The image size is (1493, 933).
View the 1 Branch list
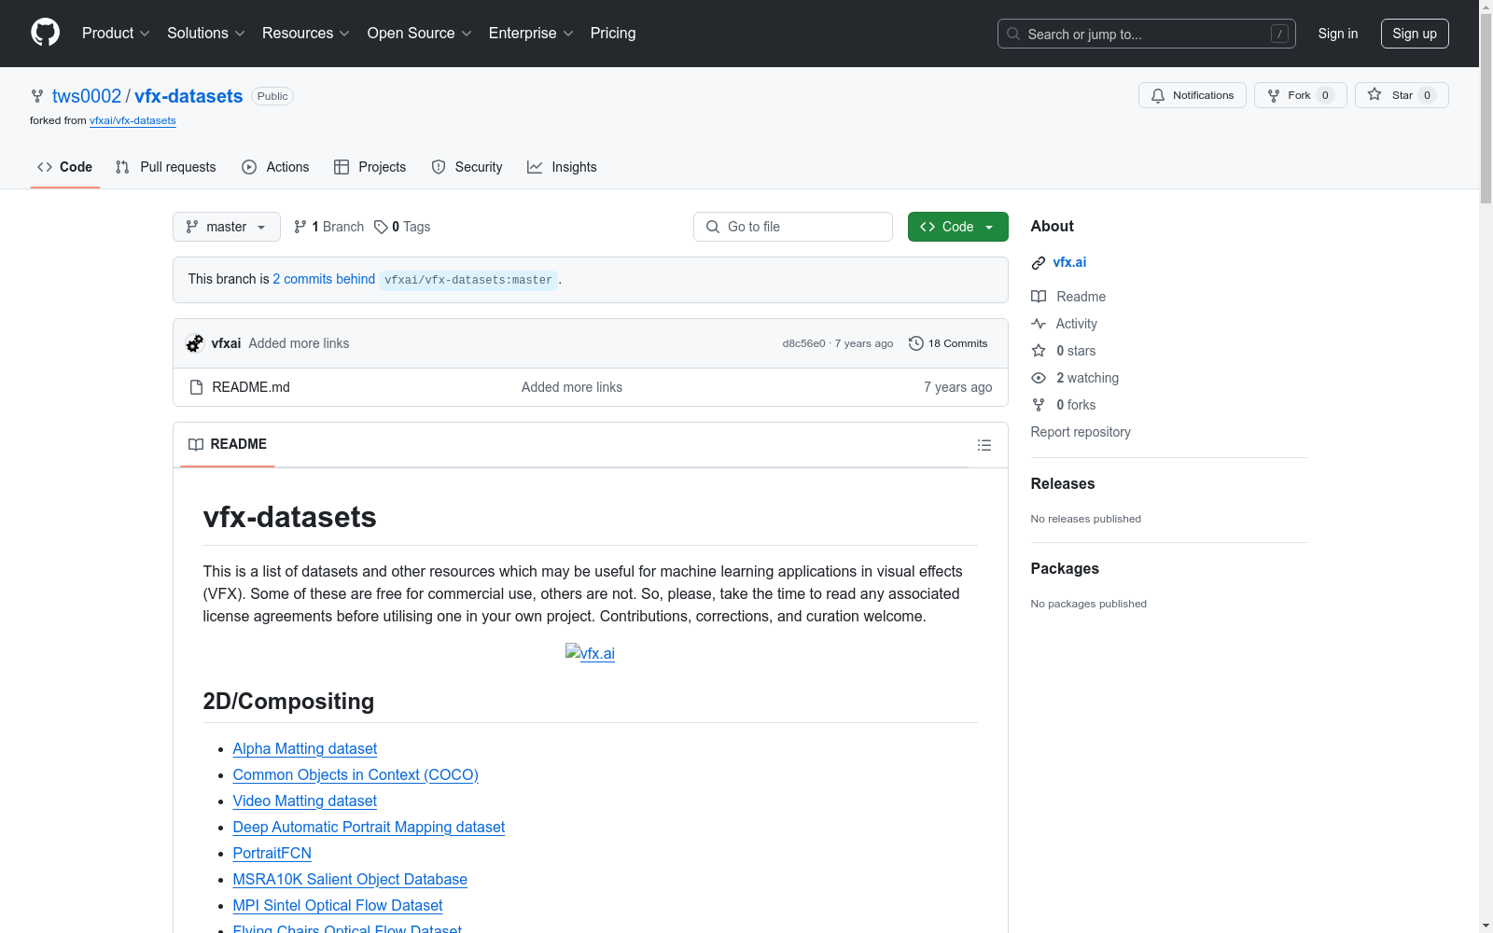328,227
